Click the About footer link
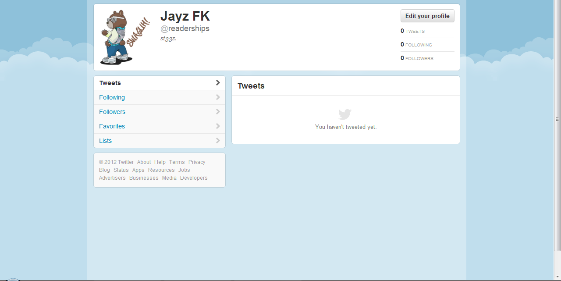 click(144, 162)
